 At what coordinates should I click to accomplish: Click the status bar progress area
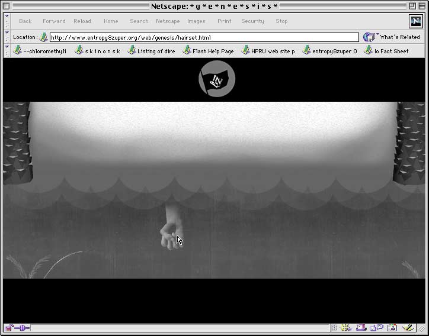coord(178,328)
